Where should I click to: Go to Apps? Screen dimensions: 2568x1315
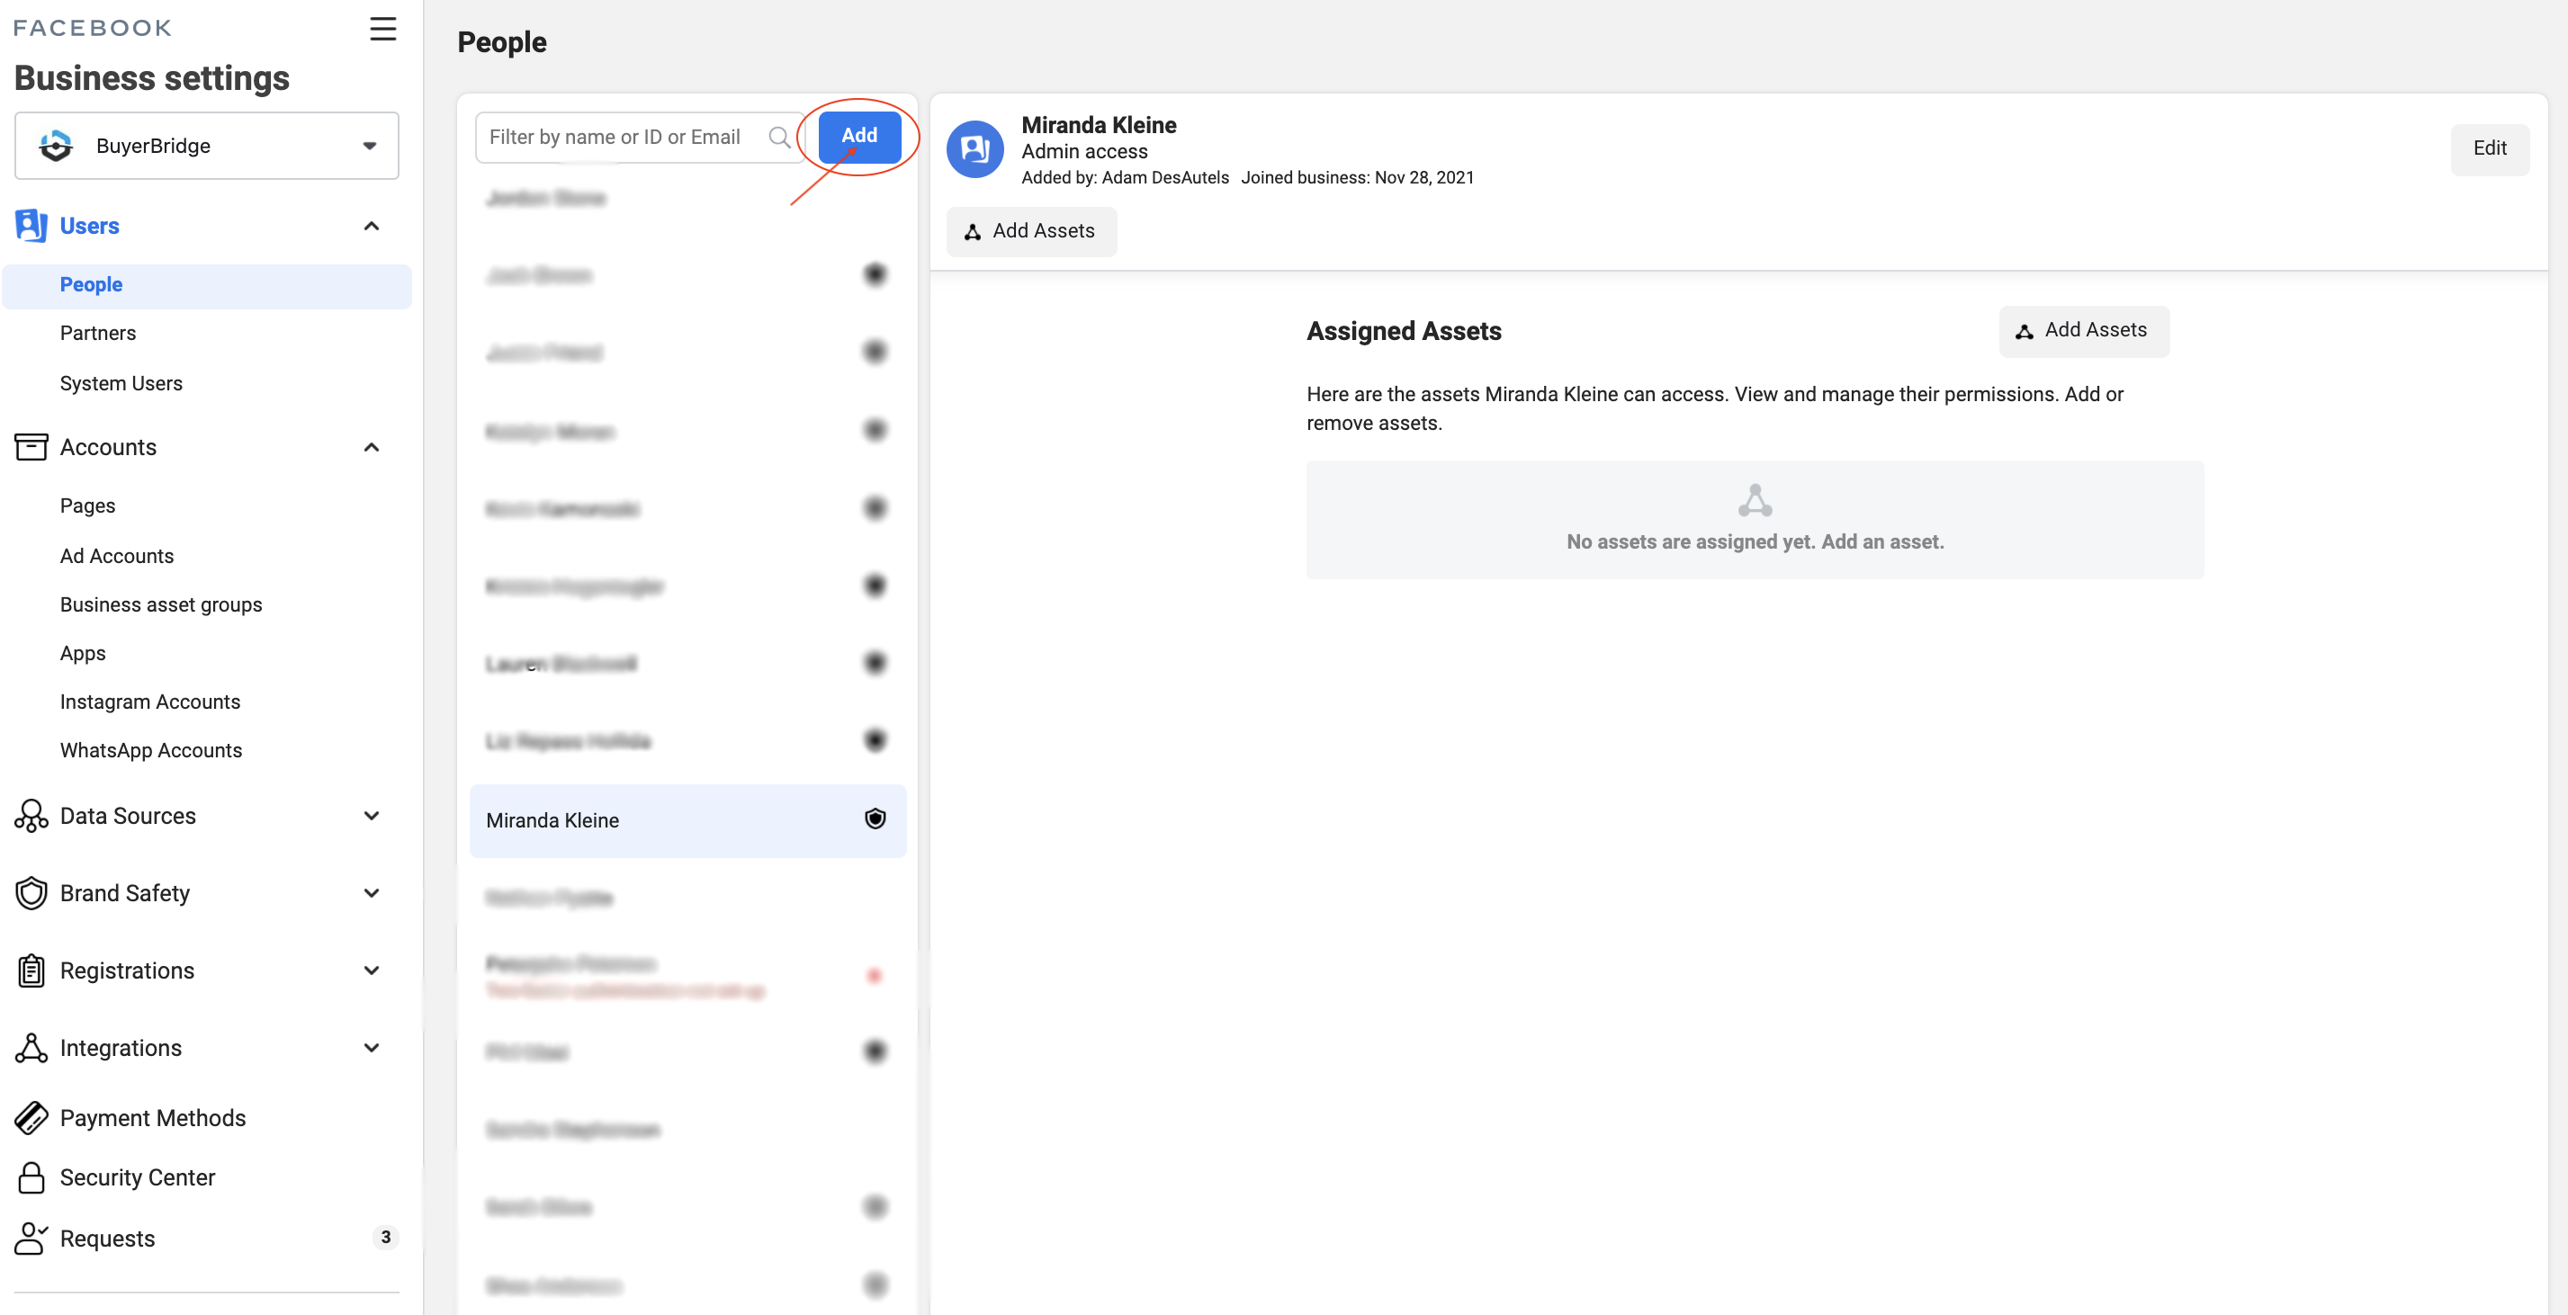click(83, 654)
